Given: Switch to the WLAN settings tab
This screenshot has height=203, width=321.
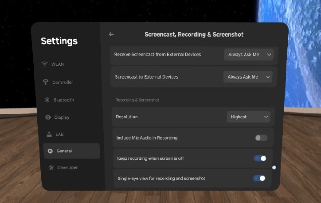Looking at the screenshot, I should 57,64.
